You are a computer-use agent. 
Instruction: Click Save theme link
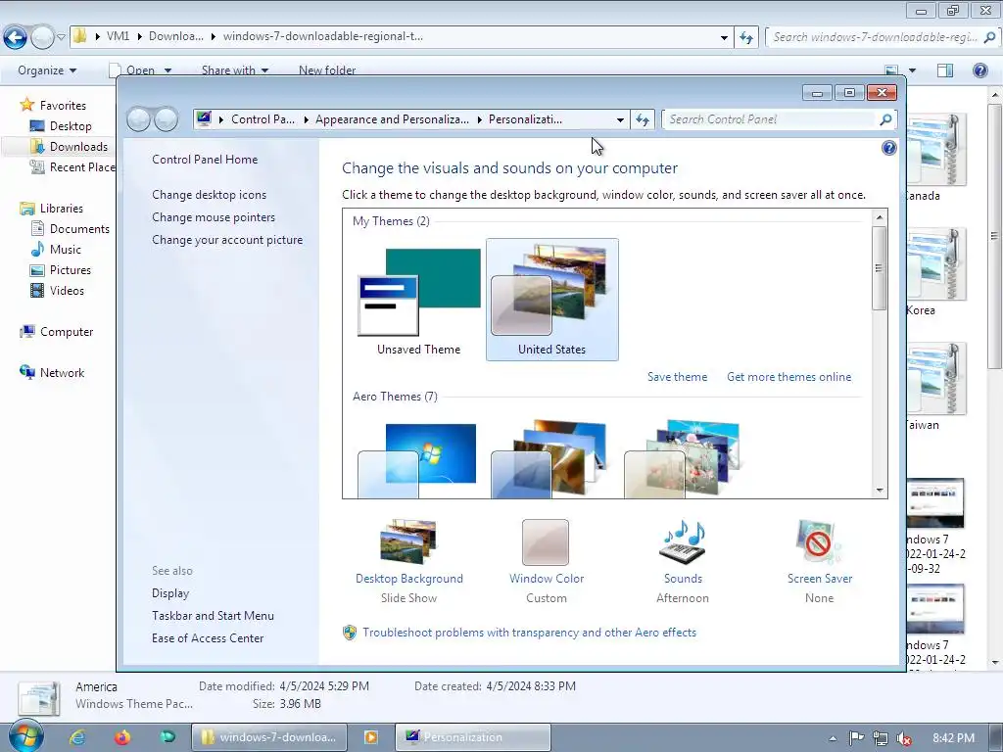pos(678,377)
